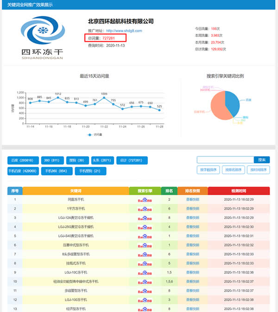This screenshot has height=312, width=278.
Task: Filter by 搜狗 (39) keywords
Action: [77, 160]
